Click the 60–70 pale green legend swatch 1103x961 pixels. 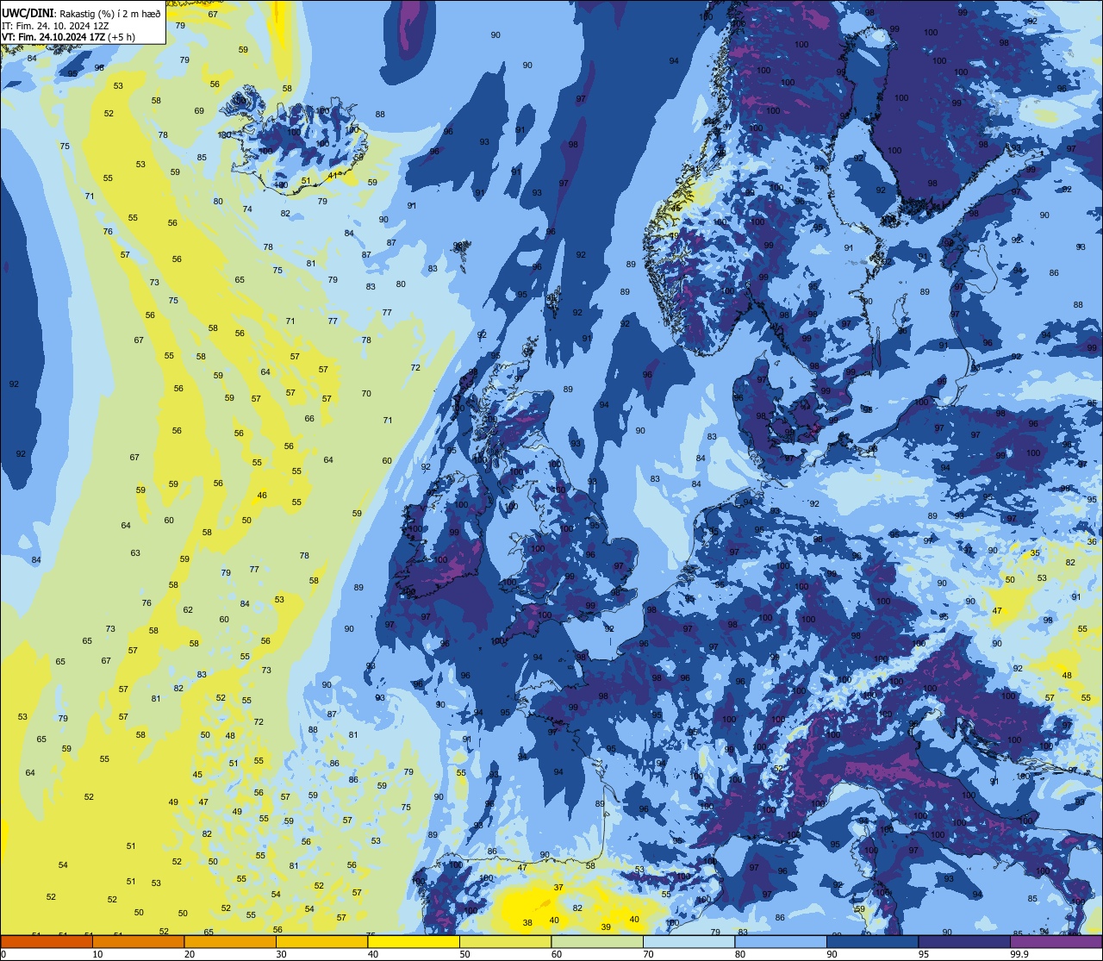coord(597,941)
